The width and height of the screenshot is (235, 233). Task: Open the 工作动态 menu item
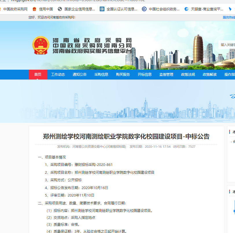coord(58,75)
